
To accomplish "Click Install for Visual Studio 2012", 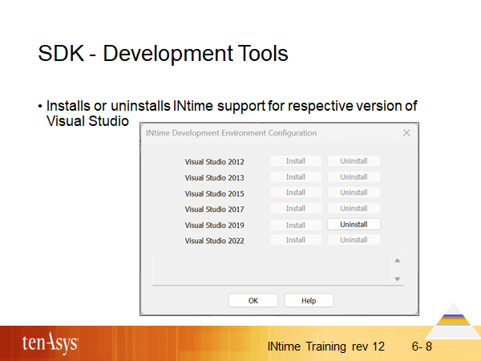I will click(x=296, y=161).
